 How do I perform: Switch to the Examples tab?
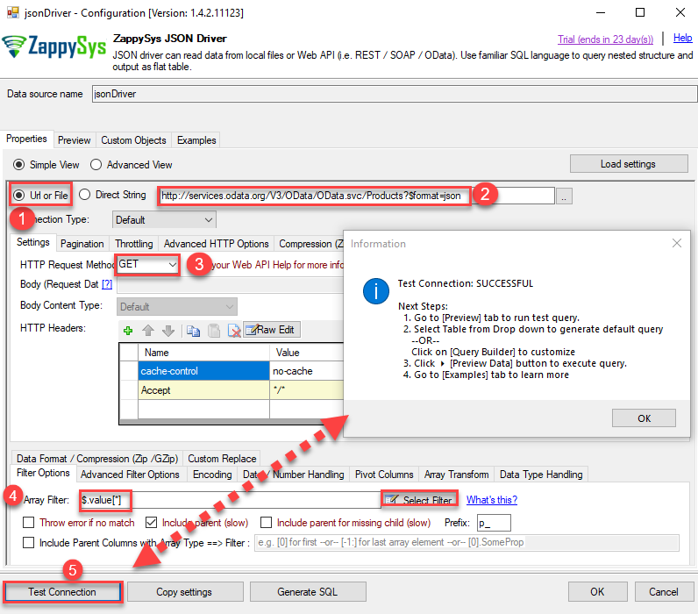[x=196, y=140]
